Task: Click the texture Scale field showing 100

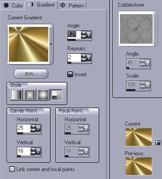Action: 133,86
